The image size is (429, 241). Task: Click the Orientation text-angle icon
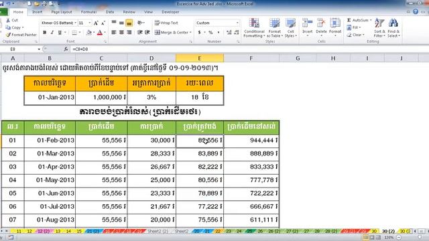[x=140, y=23]
